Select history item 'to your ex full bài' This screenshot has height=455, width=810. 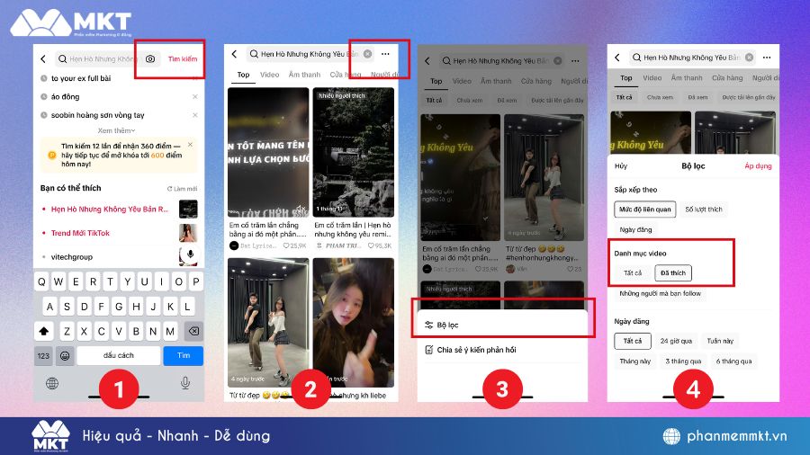[81, 78]
